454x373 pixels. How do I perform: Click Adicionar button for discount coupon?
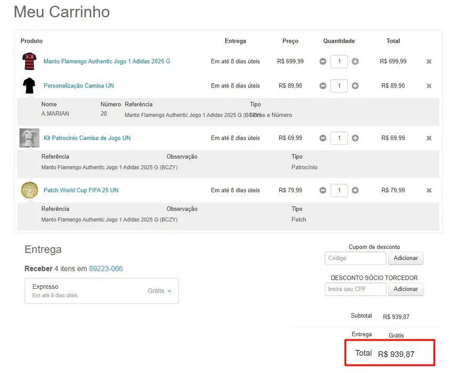click(406, 258)
